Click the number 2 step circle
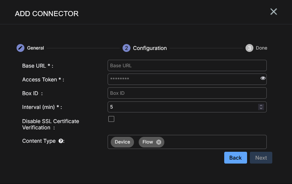 click(x=126, y=48)
